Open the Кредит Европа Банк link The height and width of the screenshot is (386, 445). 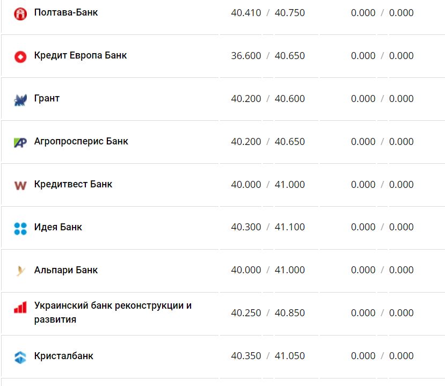[x=80, y=55]
